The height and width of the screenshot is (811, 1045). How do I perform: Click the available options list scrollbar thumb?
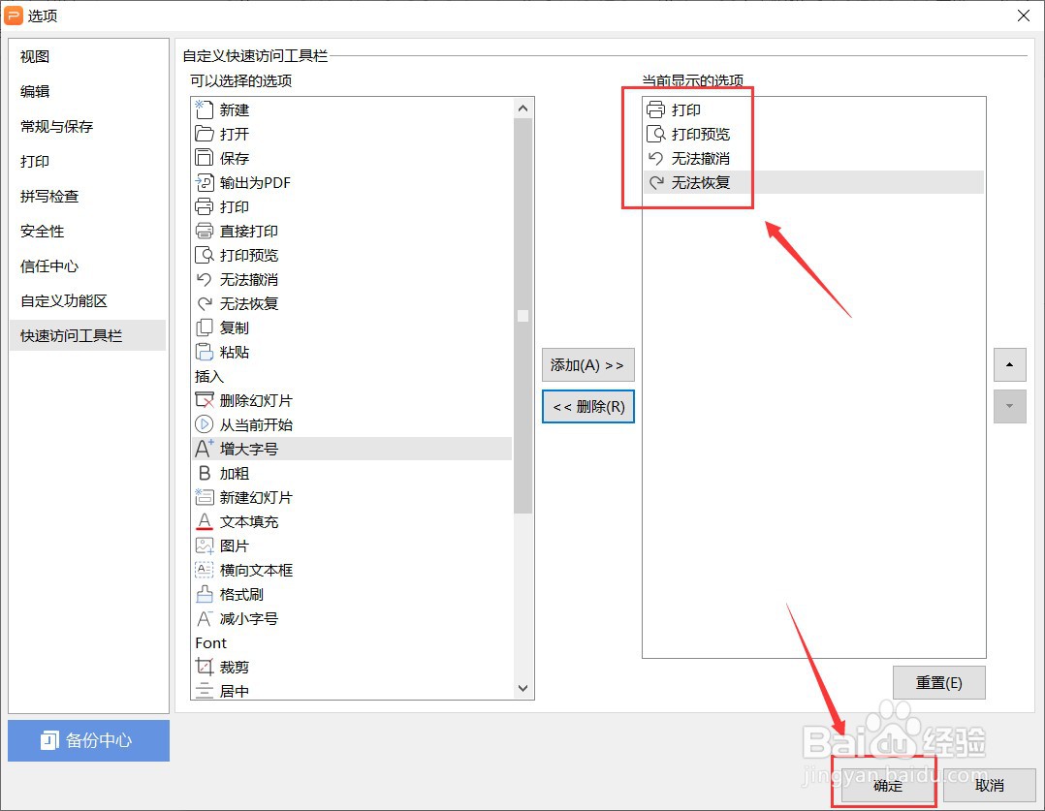coord(523,316)
